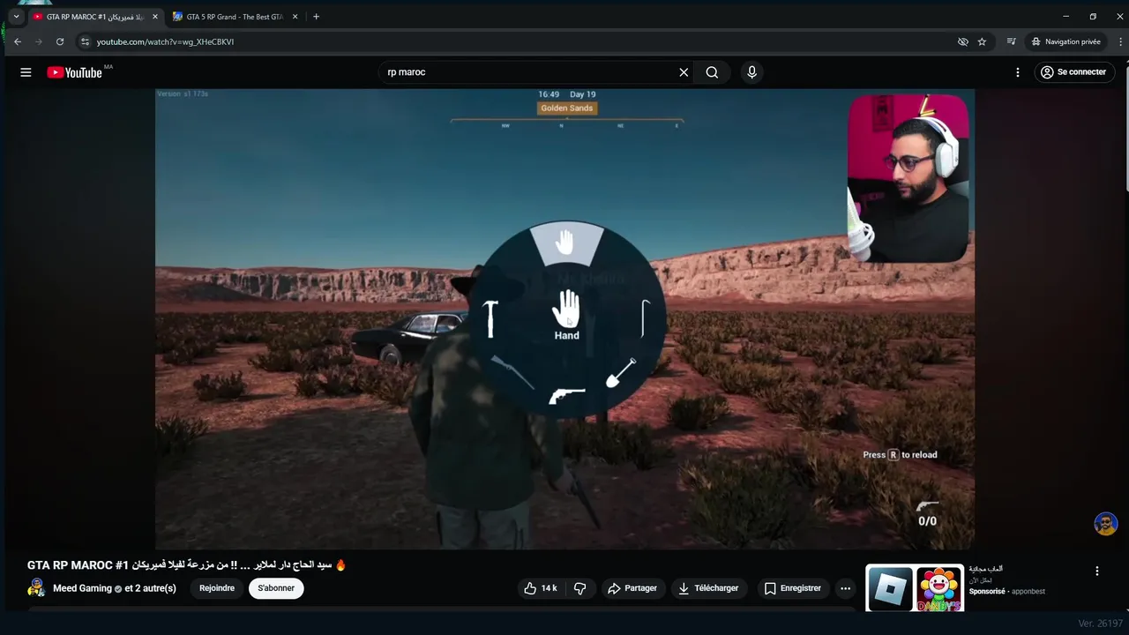Click the Rejoindre membership button
Screen dimensions: 1129x635
[x=217, y=588]
